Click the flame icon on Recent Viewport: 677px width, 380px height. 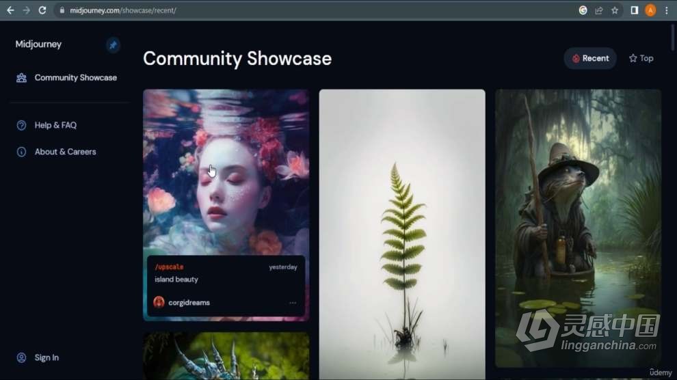576,59
